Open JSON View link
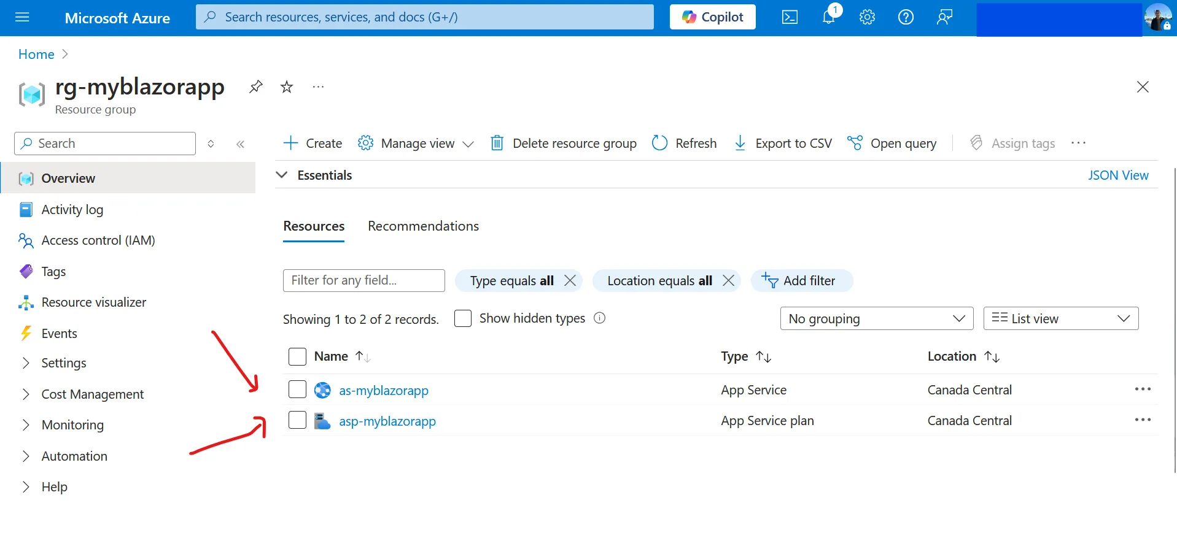 [1118, 175]
